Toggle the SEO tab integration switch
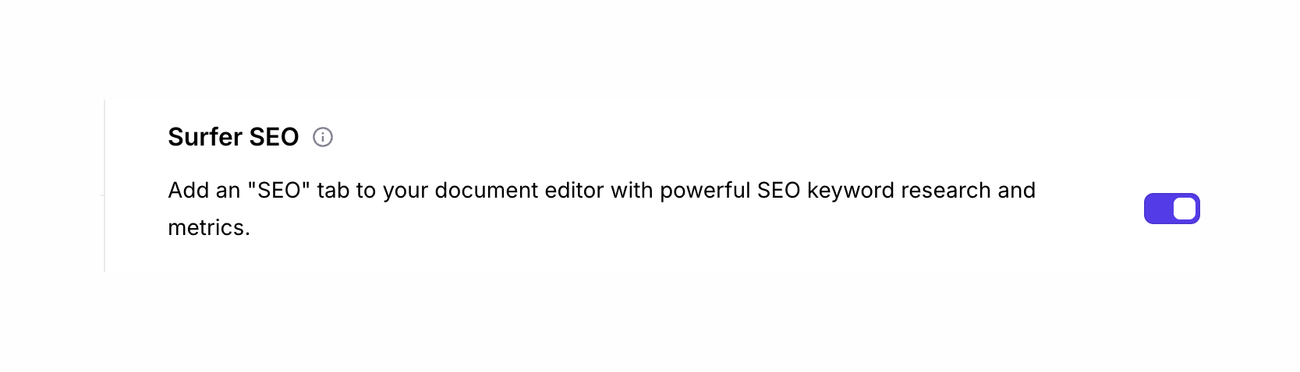 [1171, 209]
